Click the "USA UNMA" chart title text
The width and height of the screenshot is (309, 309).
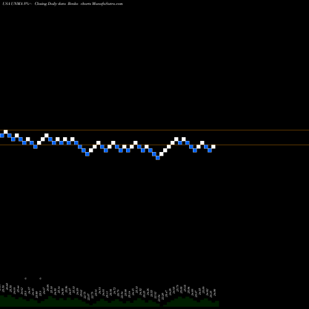(12, 4)
